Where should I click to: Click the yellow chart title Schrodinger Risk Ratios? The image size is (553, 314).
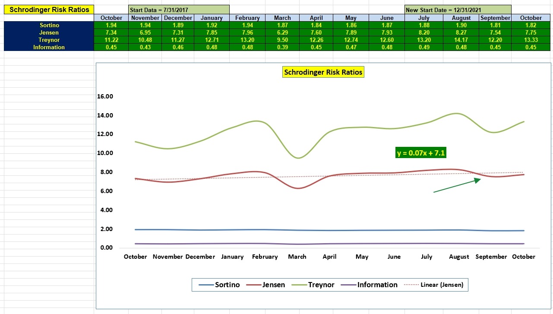click(323, 72)
